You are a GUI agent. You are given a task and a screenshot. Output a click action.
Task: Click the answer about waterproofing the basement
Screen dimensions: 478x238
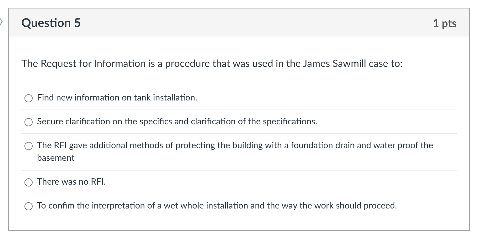pyautogui.click(x=235, y=145)
